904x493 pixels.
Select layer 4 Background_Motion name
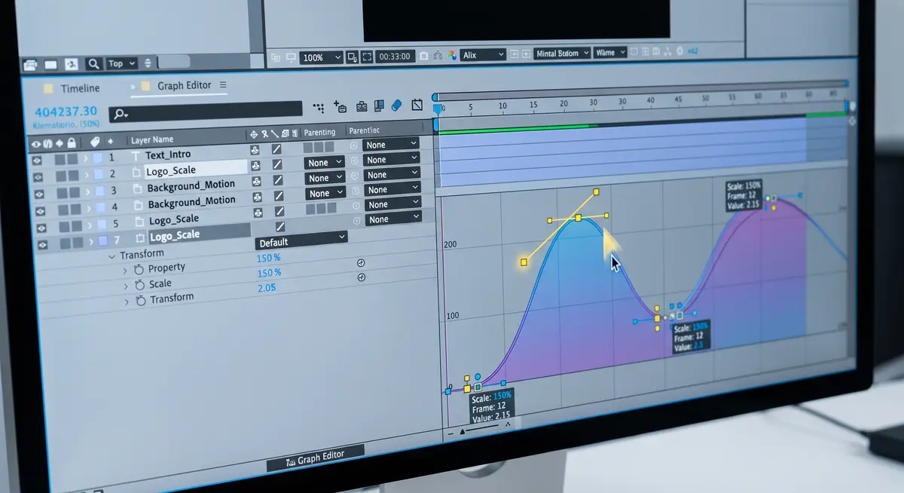pos(191,202)
